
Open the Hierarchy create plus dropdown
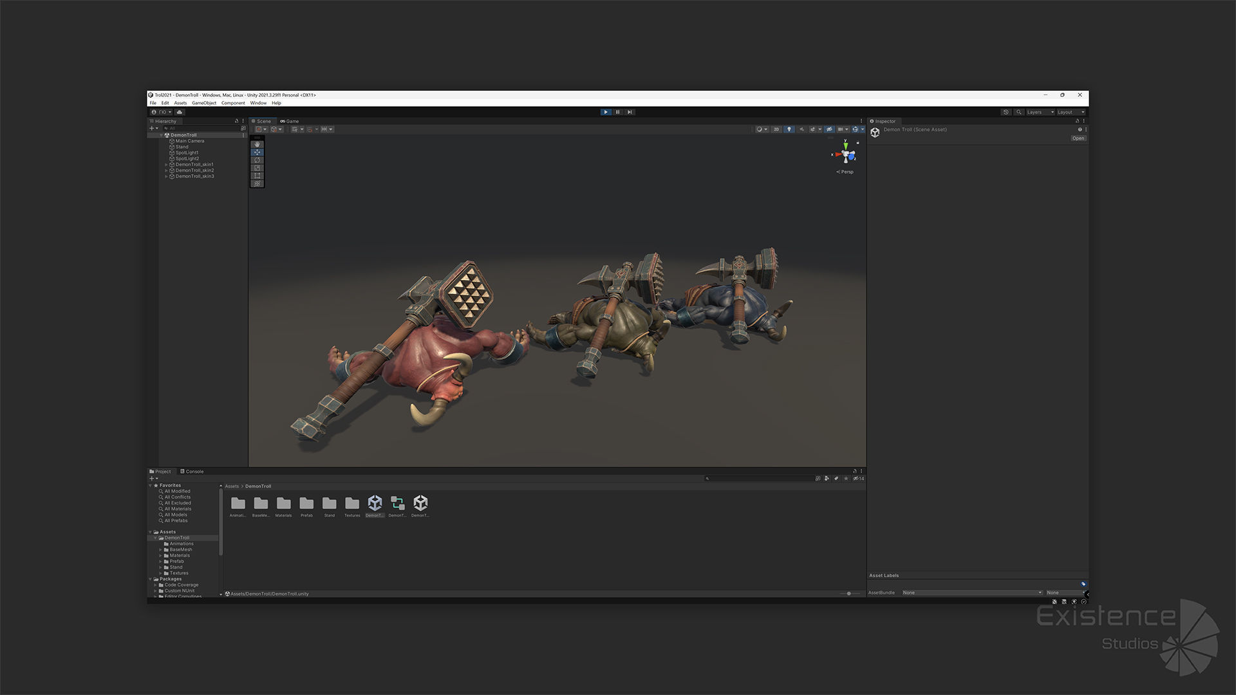(153, 128)
